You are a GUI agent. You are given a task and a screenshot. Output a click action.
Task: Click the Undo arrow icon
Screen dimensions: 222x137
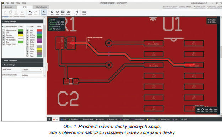point(30,12)
